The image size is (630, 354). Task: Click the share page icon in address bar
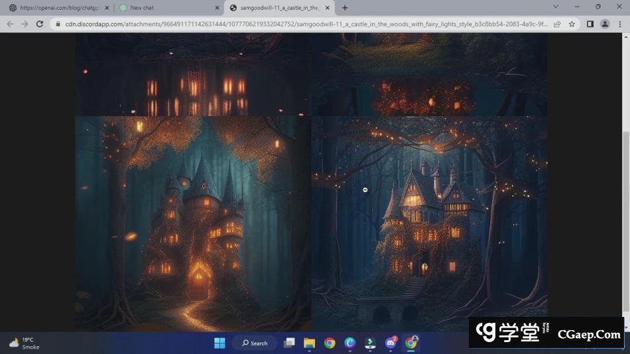pyautogui.click(x=557, y=24)
